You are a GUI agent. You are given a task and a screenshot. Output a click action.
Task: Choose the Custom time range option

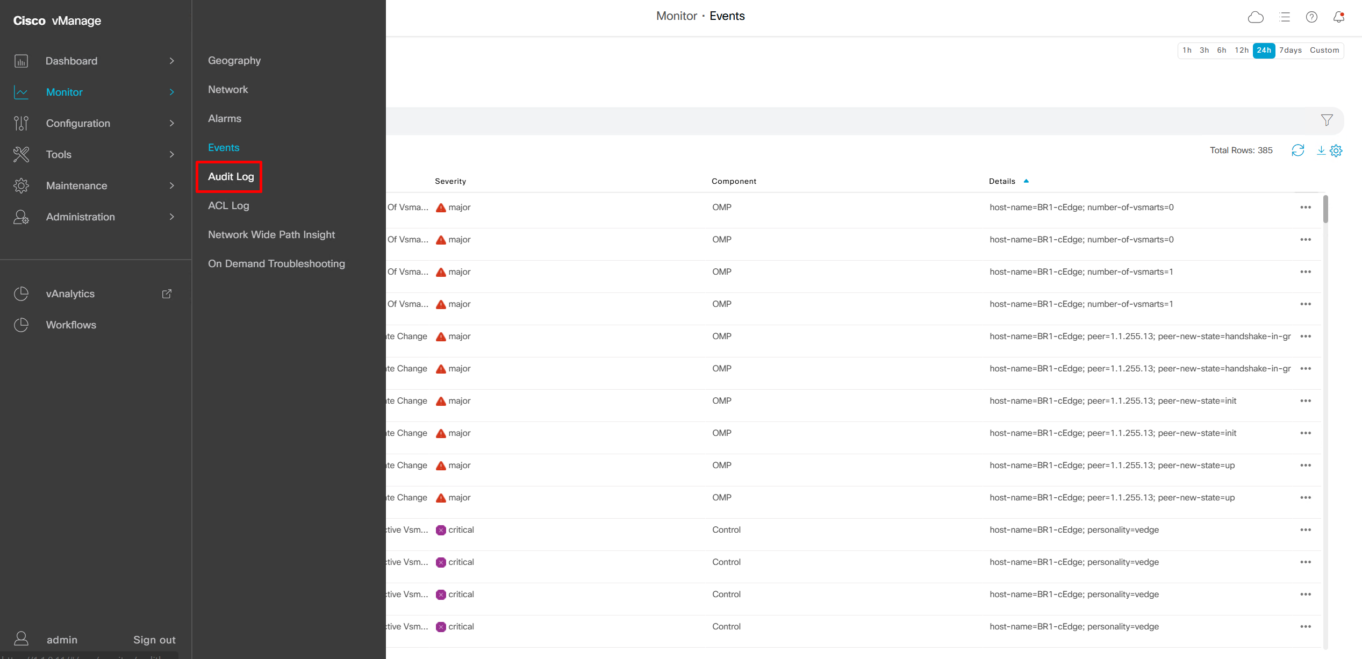coord(1324,51)
